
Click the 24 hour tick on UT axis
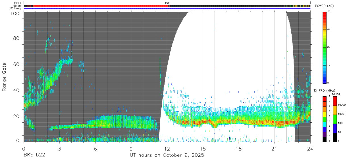310,149
